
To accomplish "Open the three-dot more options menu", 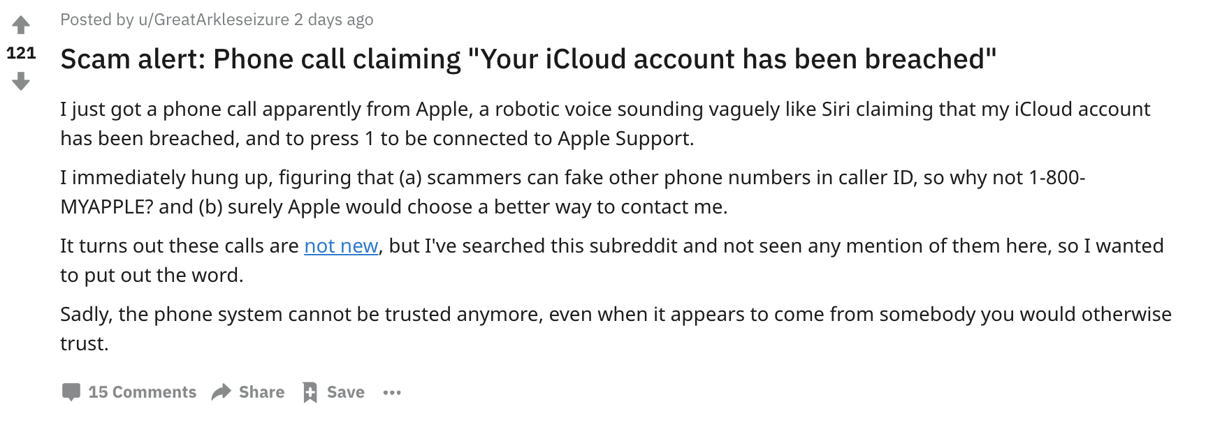I will coord(392,393).
